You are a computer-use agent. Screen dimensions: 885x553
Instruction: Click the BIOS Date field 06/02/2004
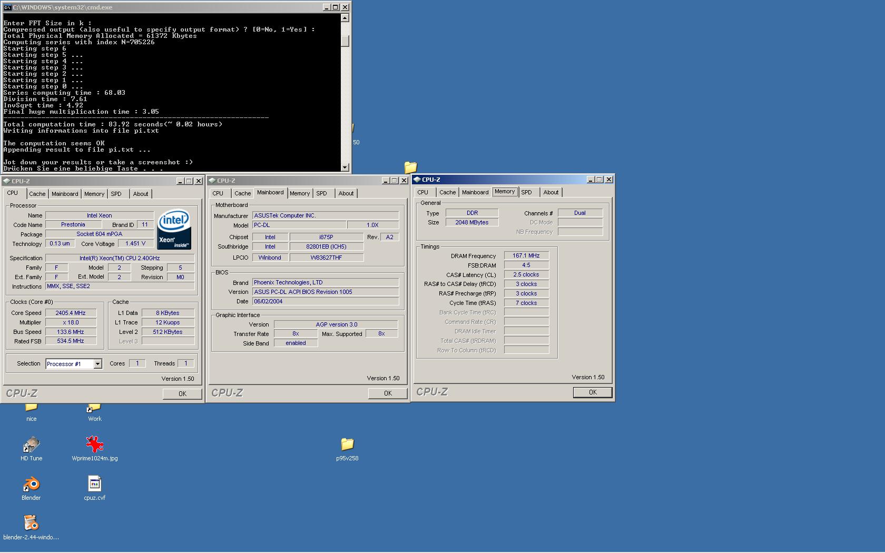(x=326, y=301)
